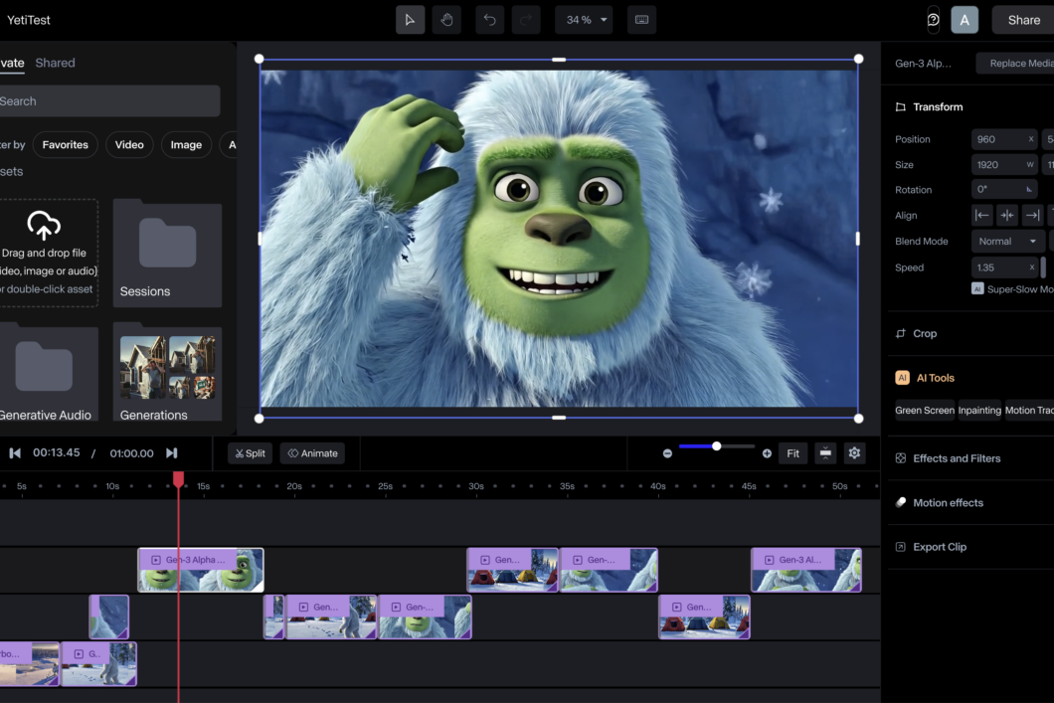Jump to timeline start
The height and width of the screenshot is (703, 1054).
15,453
